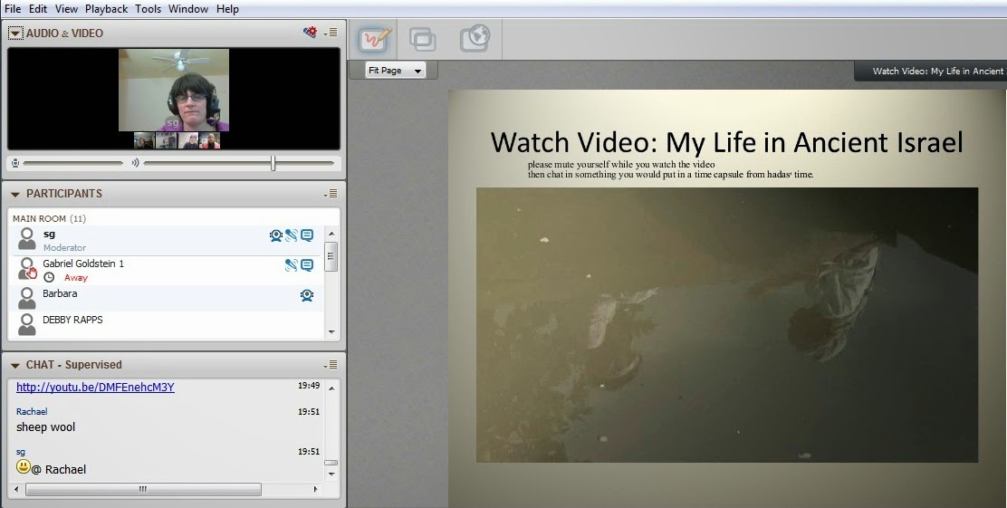
Task: Open the Help menu
Action: click(x=227, y=9)
